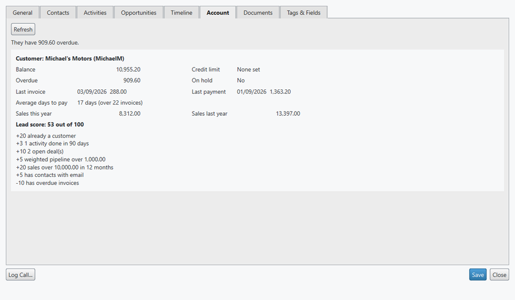Screen dimensions: 515x300
Task: Click the 'Credit limit' label
Action: [205, 70]
